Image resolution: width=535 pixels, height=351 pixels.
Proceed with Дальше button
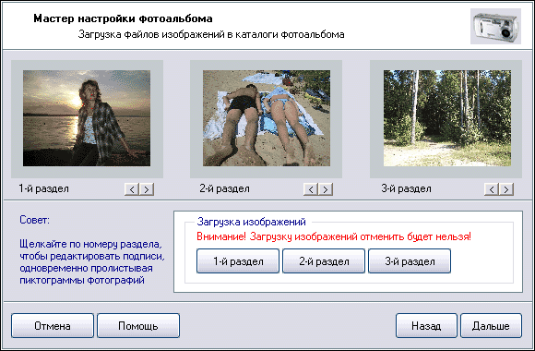tap(491, 326)
